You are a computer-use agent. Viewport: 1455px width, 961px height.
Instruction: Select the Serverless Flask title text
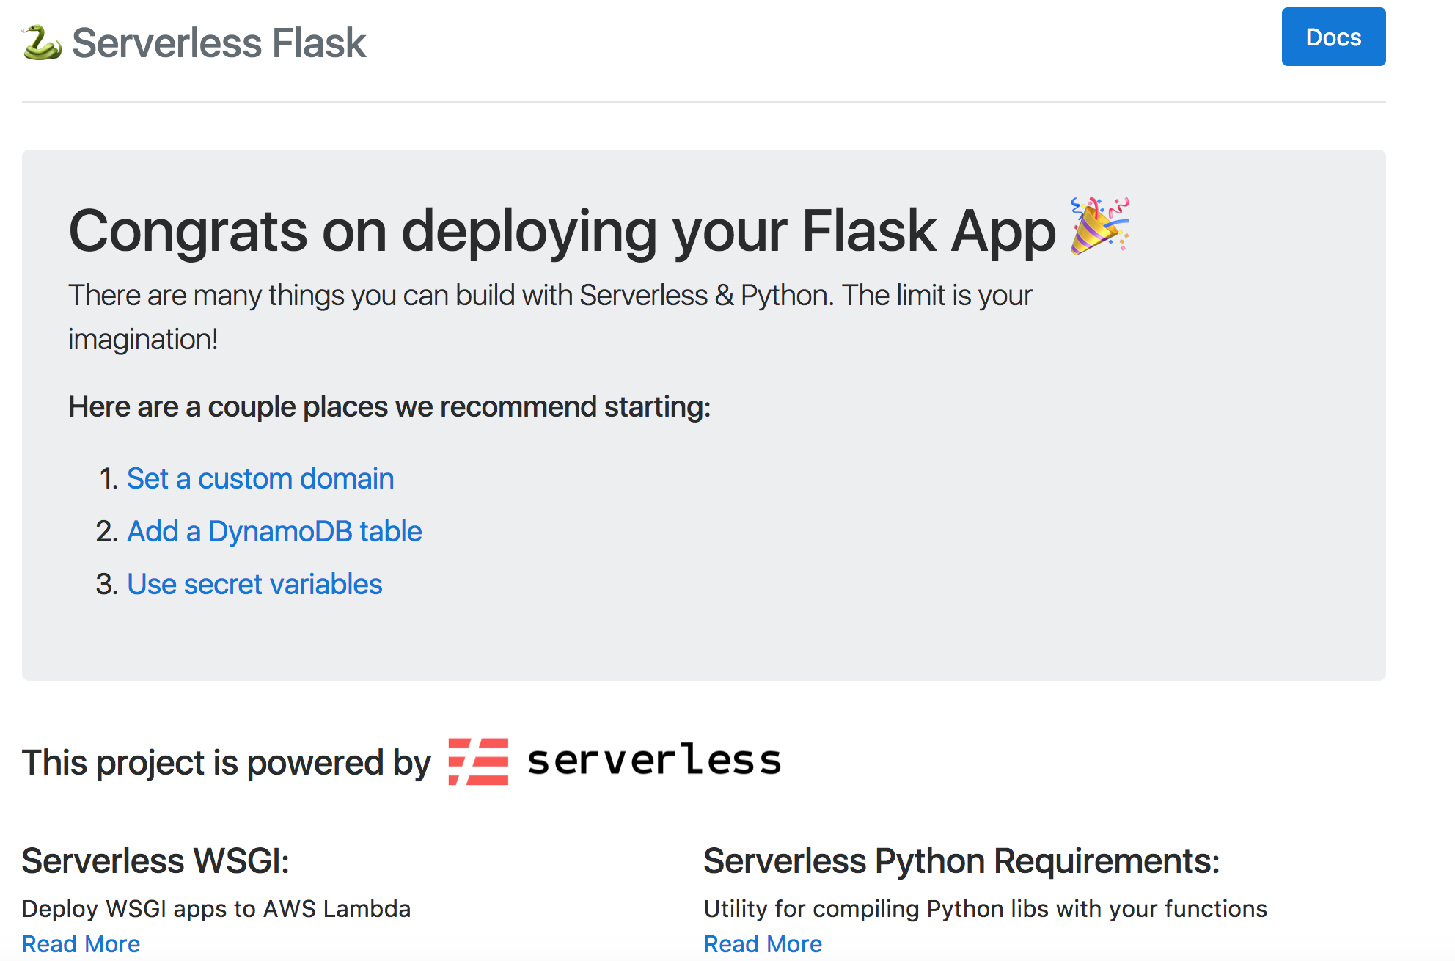pyautogui.click(x=219, y=42)
